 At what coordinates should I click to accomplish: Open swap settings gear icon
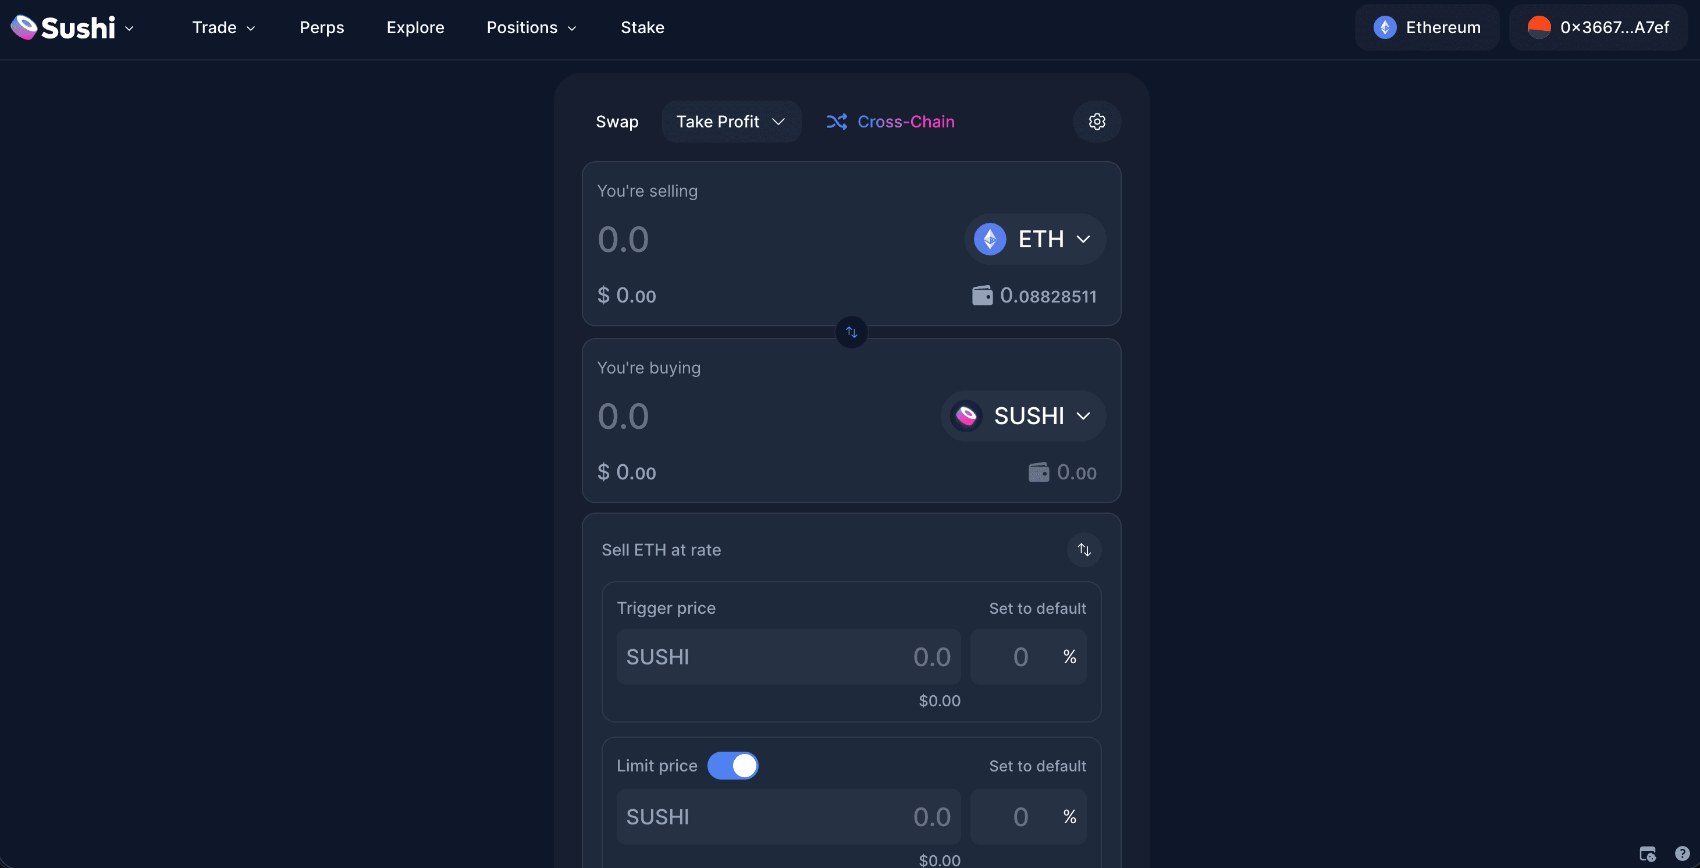click(x=1097, y=122)
